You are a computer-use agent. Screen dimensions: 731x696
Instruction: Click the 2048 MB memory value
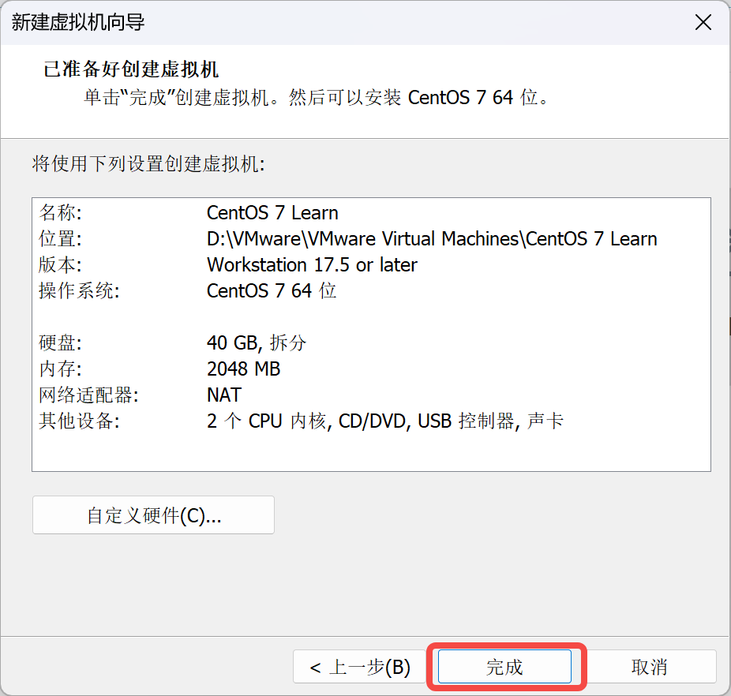tap(243, 369)
